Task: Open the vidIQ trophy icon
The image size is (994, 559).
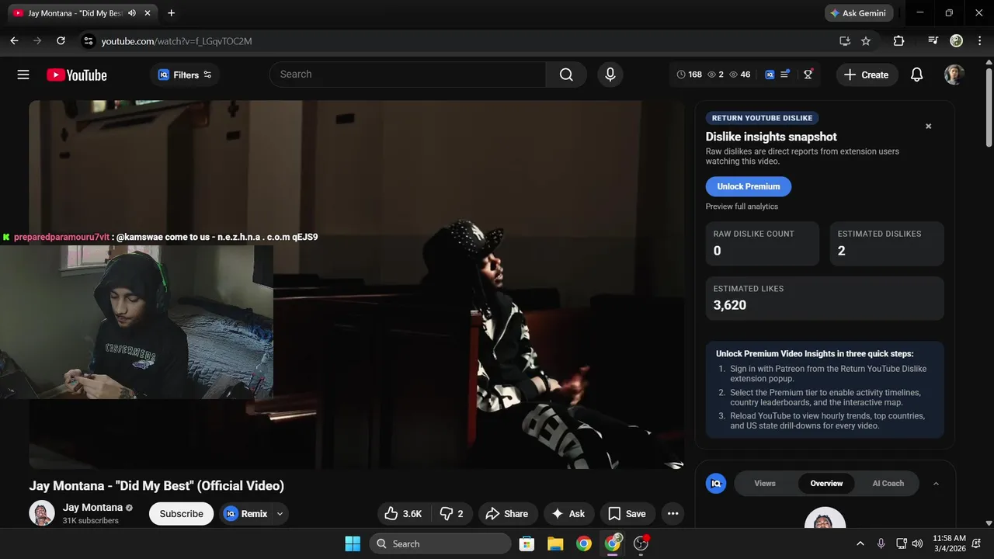Action: click(x=808, y=75)
